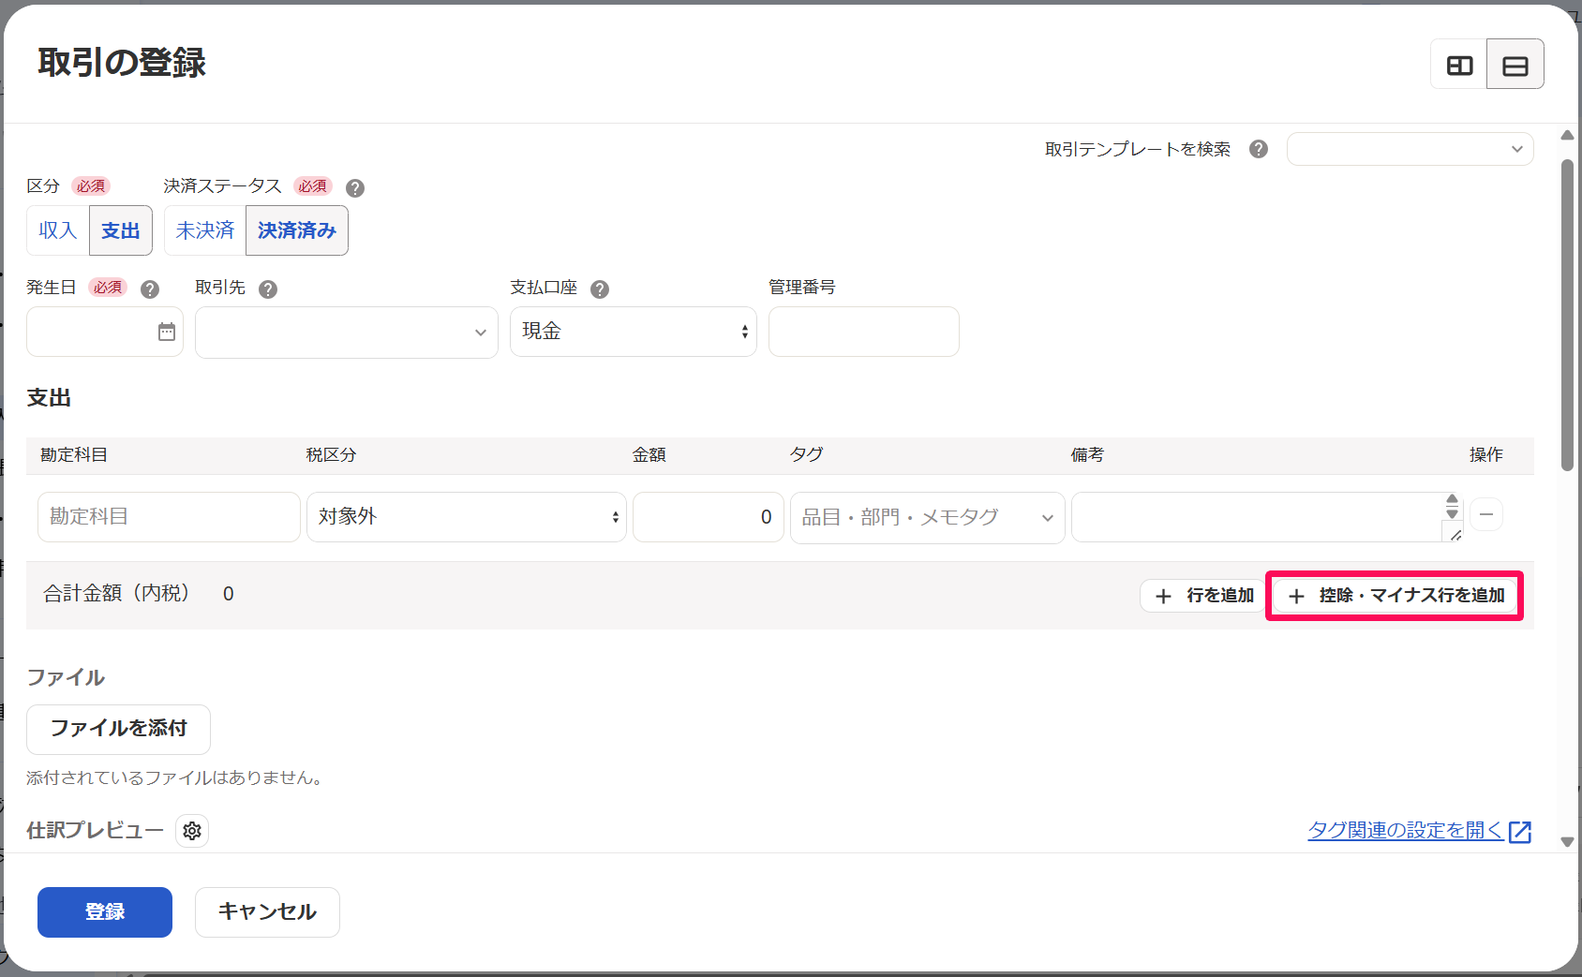1582x977 pixels.
Task: Set settlement status to 未決済
Action: (x=205, y=230)
